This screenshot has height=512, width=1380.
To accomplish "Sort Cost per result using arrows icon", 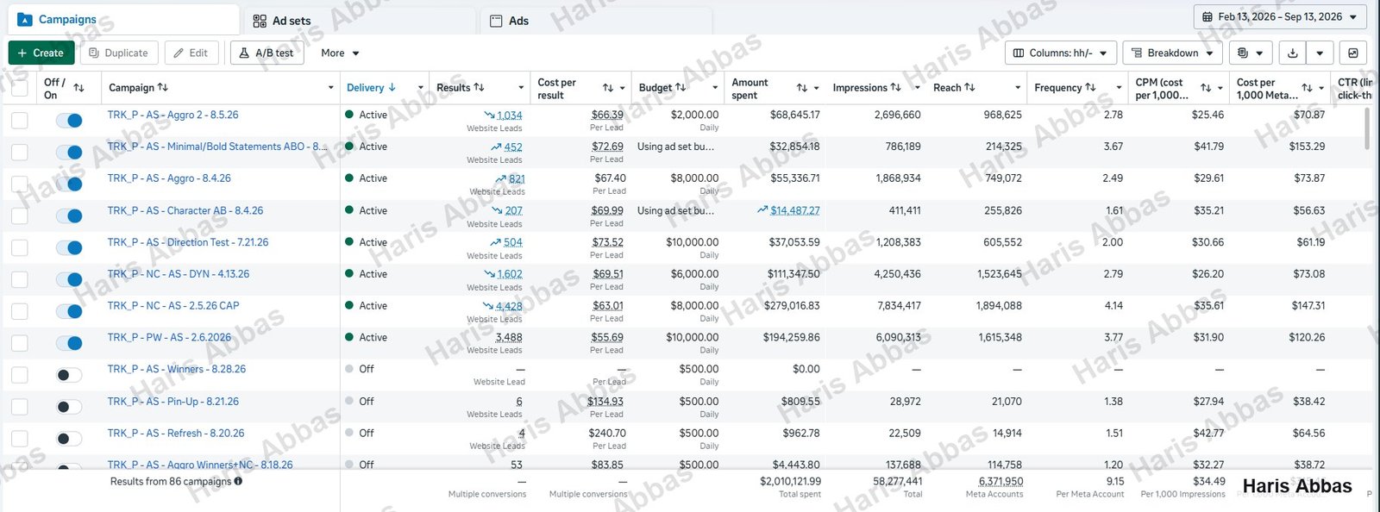I will tap(608, 88).
